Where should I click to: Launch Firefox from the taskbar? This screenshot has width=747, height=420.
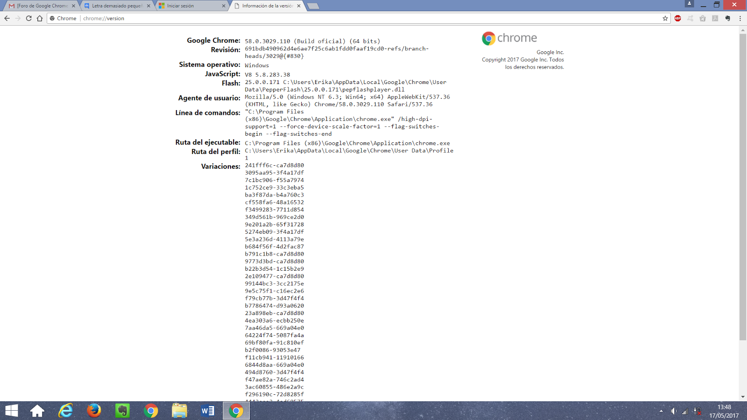[94, 411]
